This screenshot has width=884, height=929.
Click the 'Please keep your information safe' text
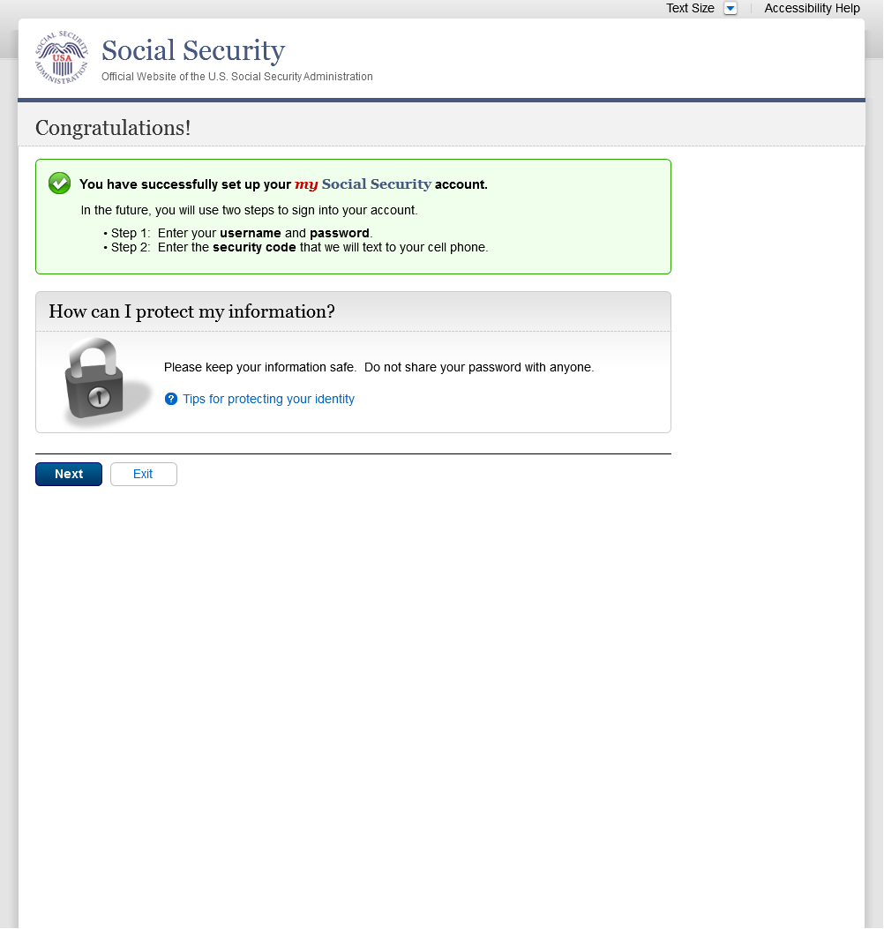tap(378, 367)
